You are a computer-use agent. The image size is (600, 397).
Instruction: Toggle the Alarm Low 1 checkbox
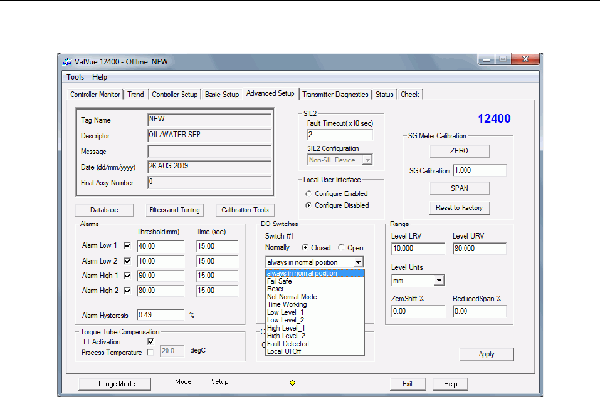point(128,246)
